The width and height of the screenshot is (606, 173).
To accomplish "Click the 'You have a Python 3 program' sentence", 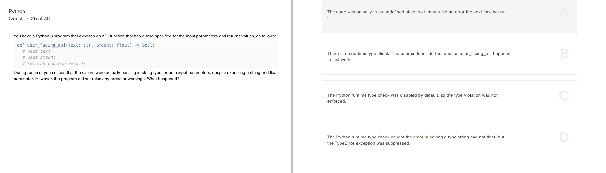I will point(145,36).
